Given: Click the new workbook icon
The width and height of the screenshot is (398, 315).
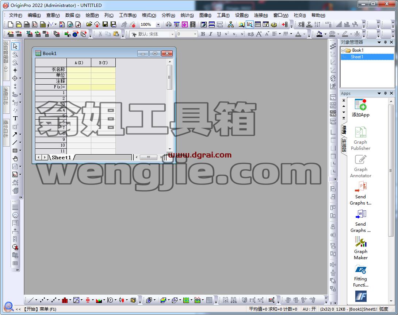Looking at the screenshot, I should coord(27,24).
